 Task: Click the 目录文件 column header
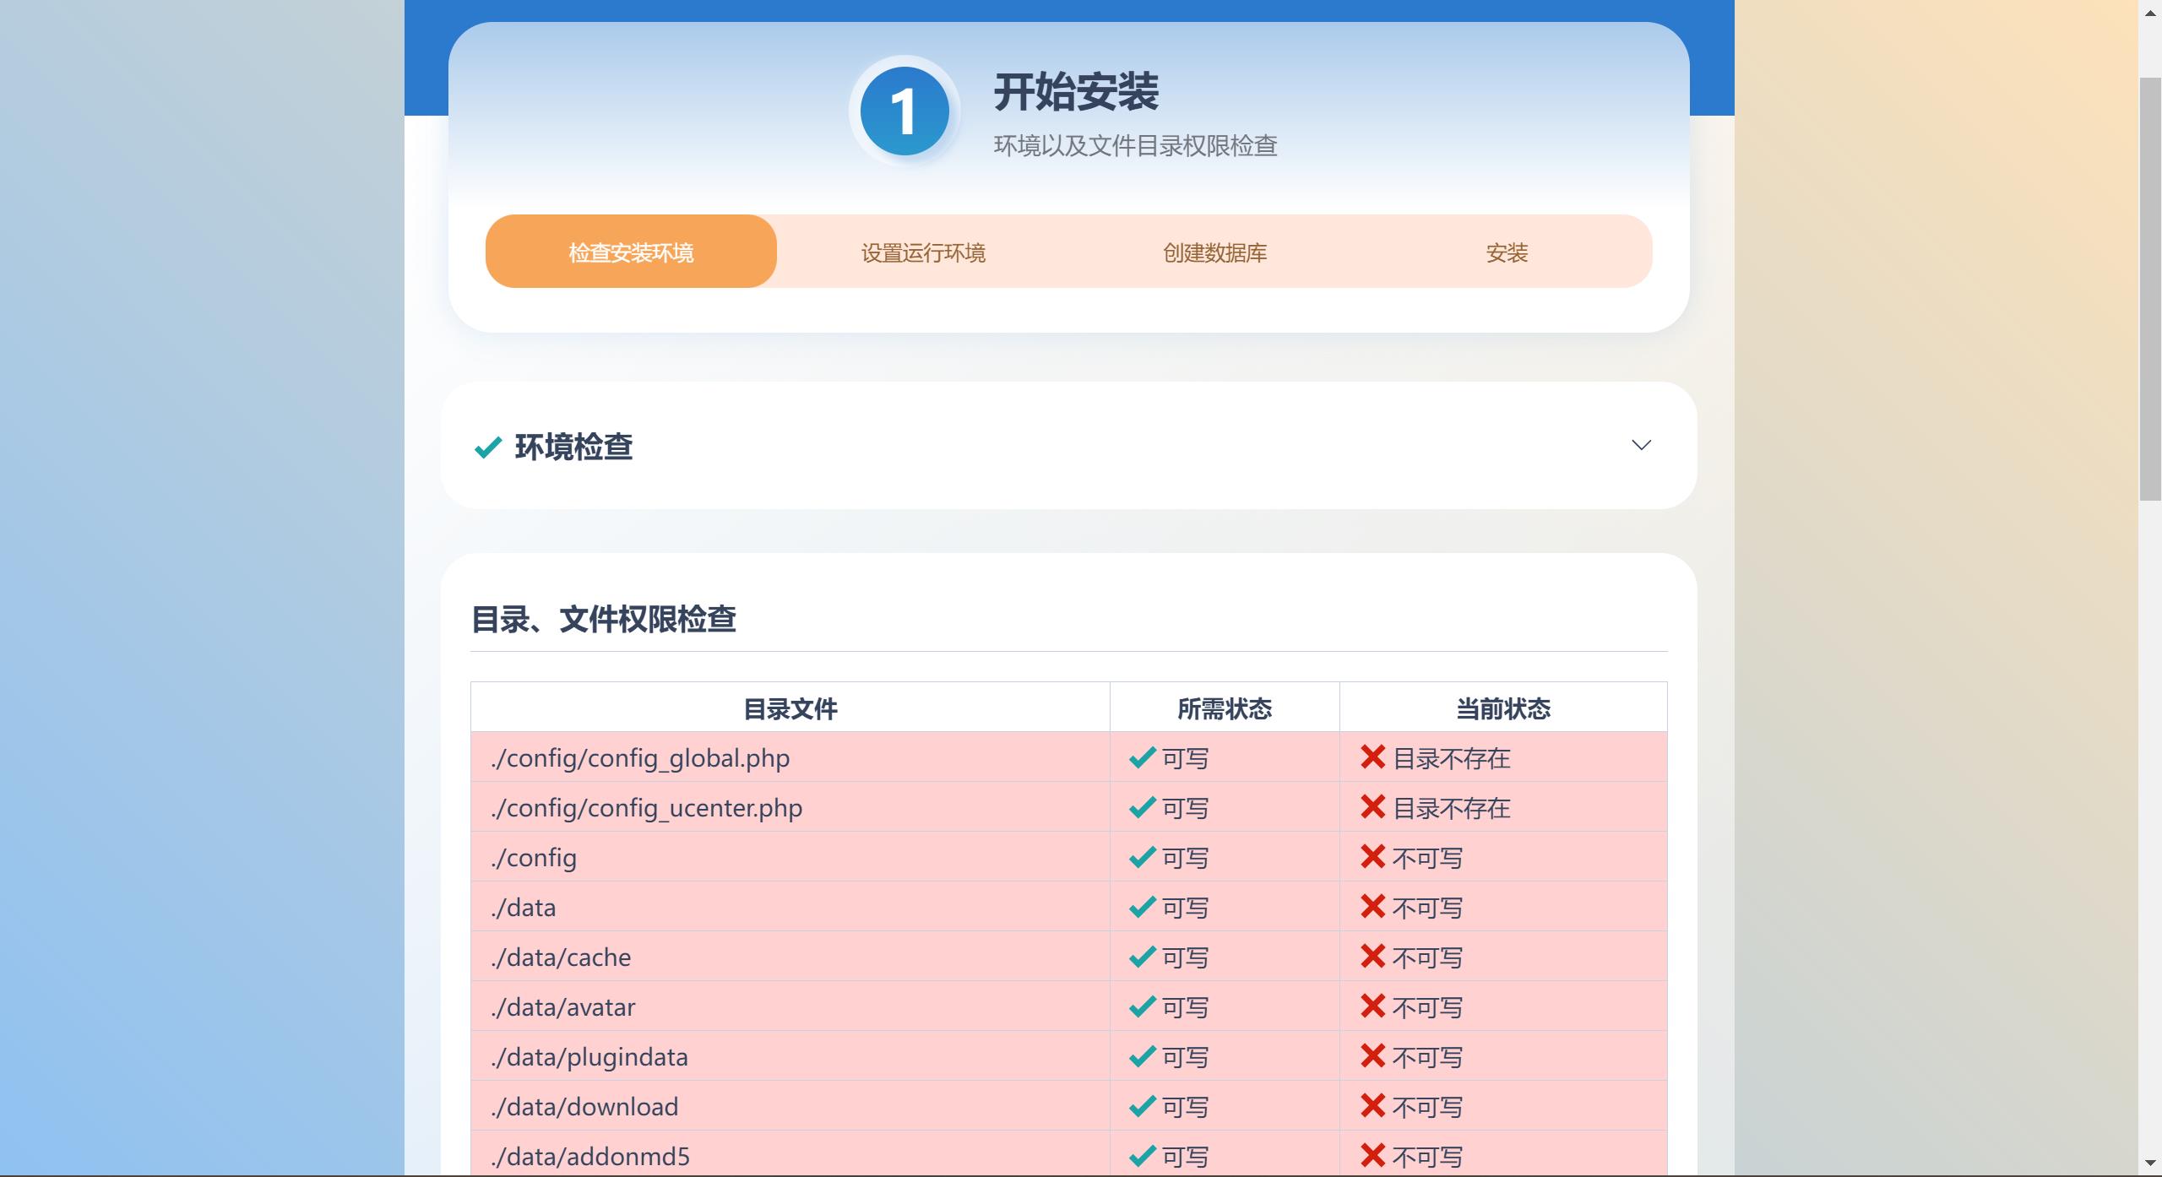[790, 708]
